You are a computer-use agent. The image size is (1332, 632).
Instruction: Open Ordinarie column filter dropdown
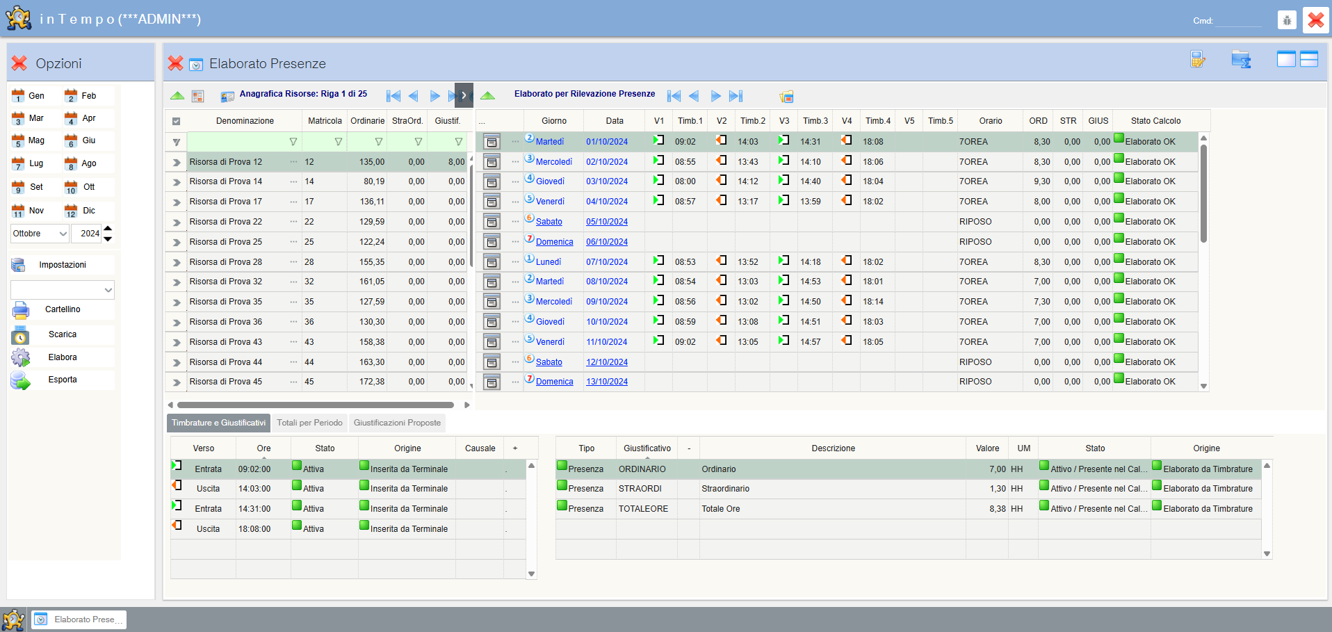pos(379,142)
